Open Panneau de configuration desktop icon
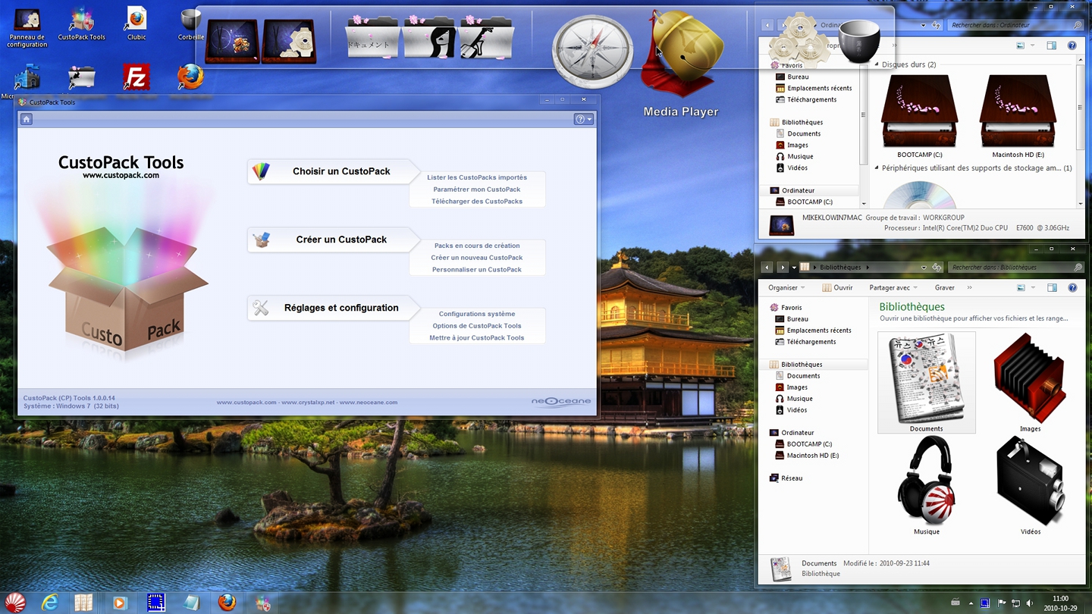Image resolution: width=1092 pixels, height=614 pixels. pyautogui.click(x=27, y=27)
